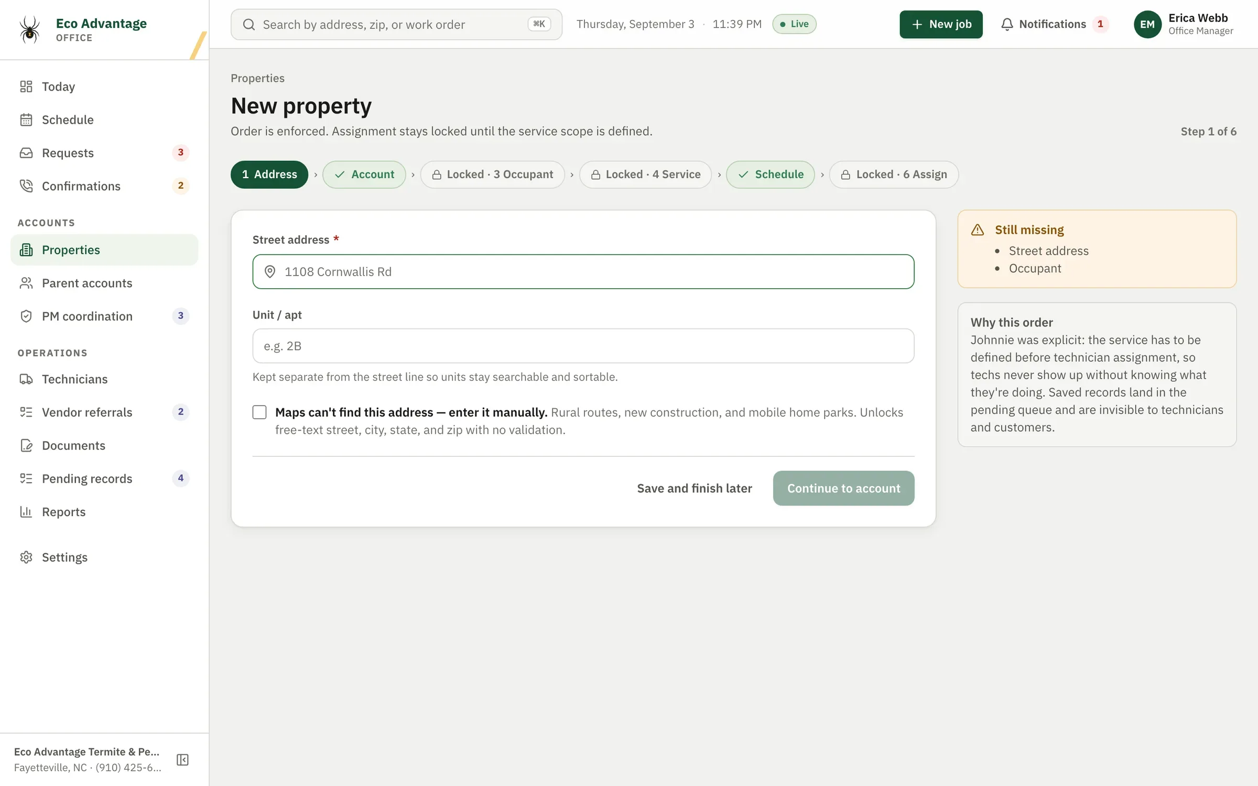The width and height of the screenshot is (1258, 786).
Task: Click the New job button
Action: pyautogui.click(x=941, y=24)
